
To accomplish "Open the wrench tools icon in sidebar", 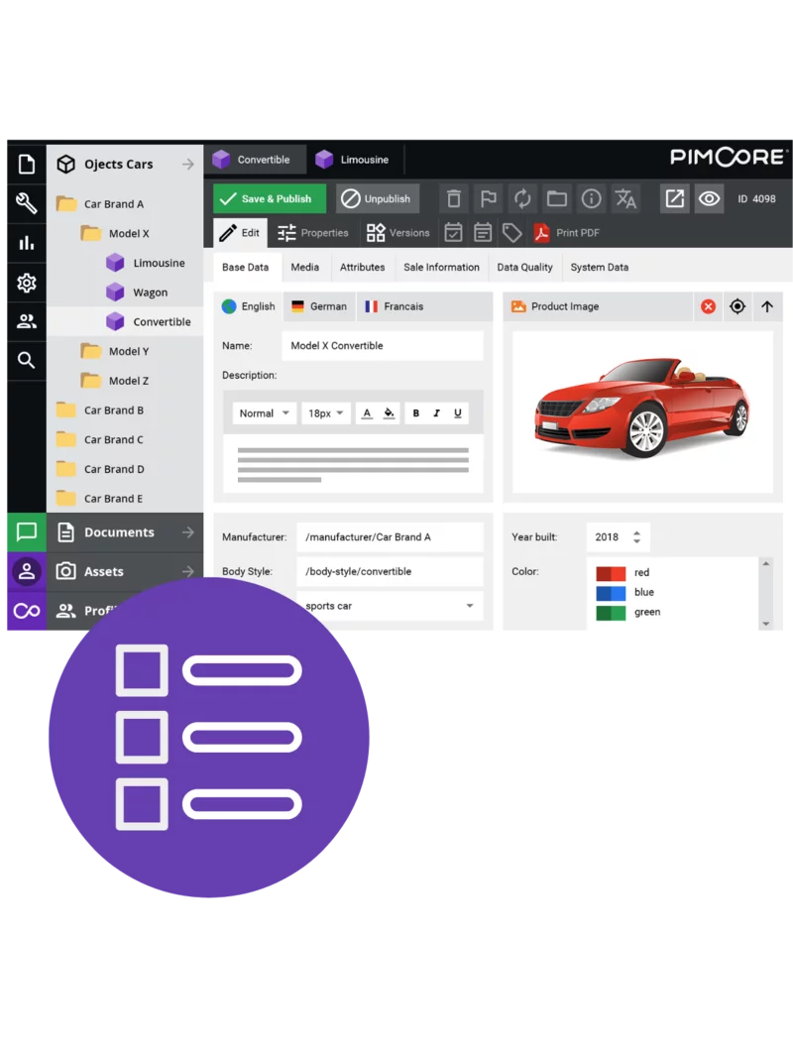I will (x=27, y=203).
